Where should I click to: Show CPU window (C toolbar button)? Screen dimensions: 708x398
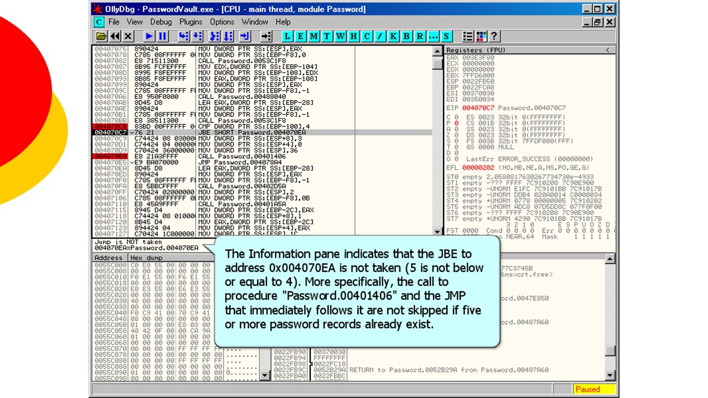pyautogui.click(x=367, y=36)
